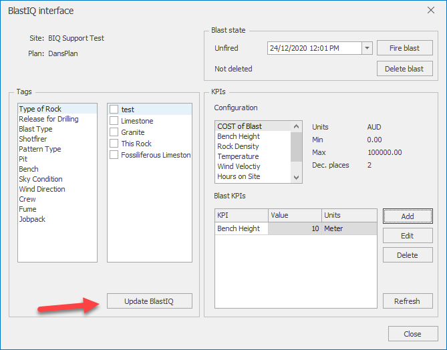Viewport: 447px width, 350px height.
Task: Select Bench tag category
Action: click(57, 169)
